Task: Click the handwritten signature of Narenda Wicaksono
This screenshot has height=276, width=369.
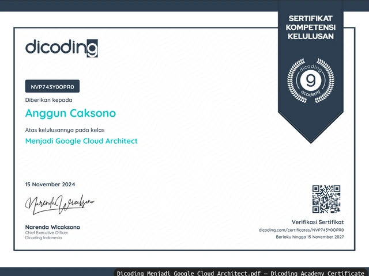Action: click(59, 205)
